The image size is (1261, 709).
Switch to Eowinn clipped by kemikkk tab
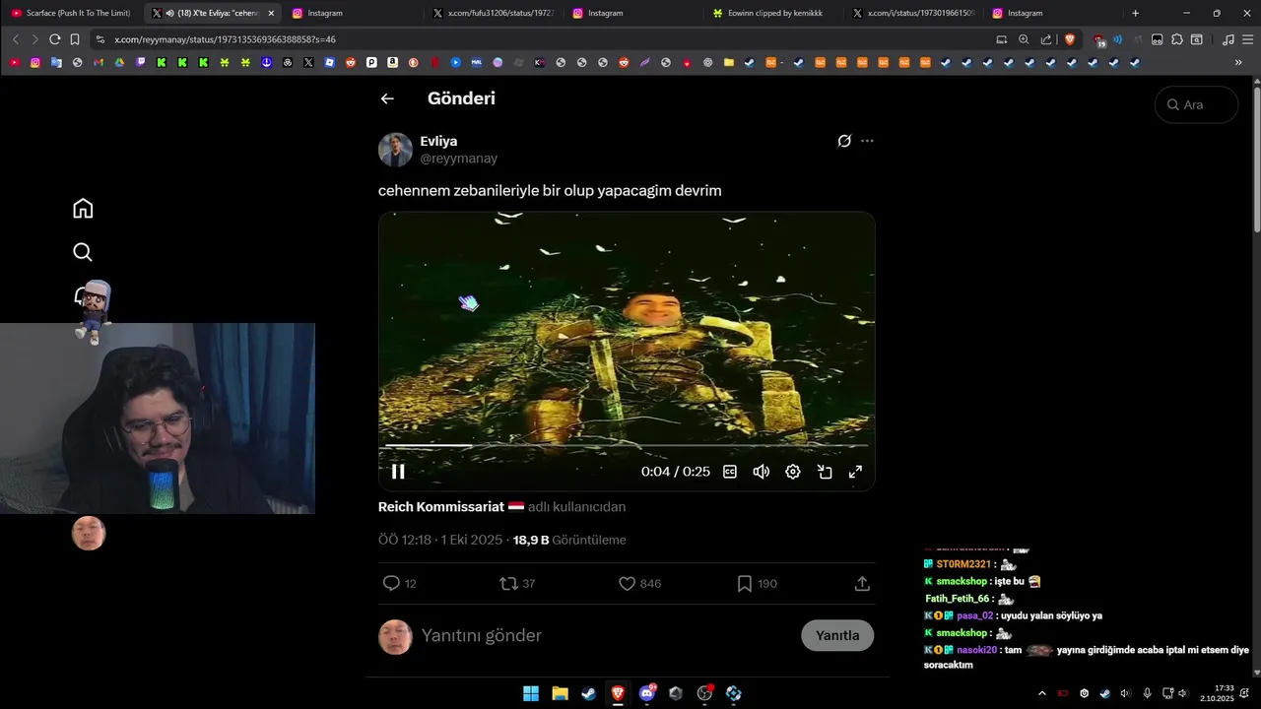coord(774,13)
